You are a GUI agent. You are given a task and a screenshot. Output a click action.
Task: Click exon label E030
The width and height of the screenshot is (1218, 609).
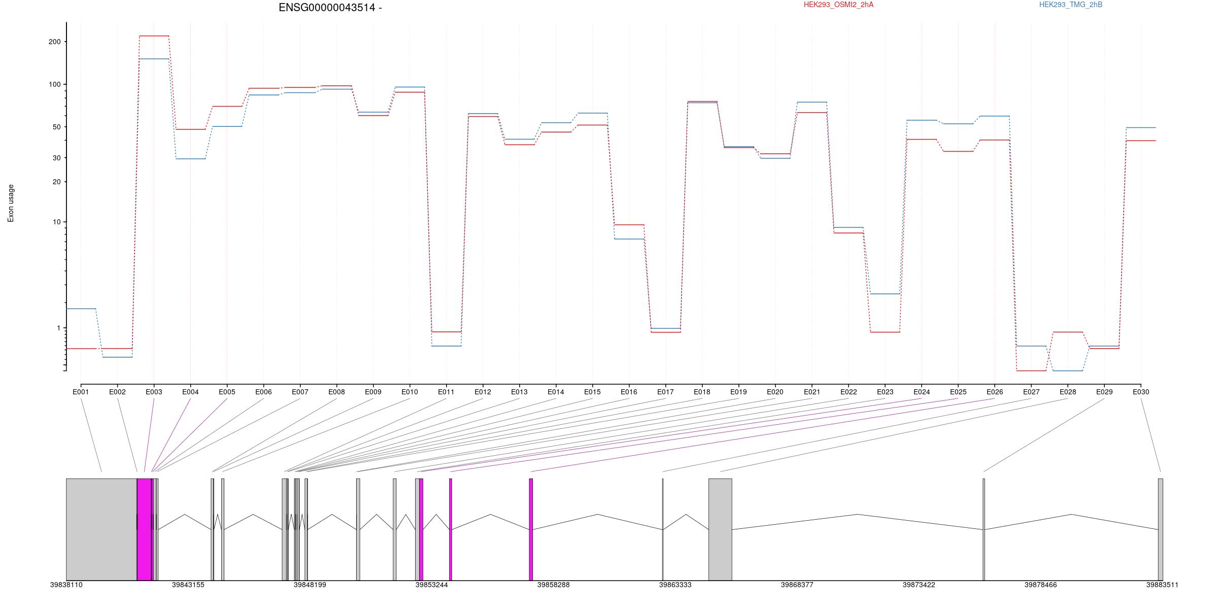(x=1141, y=392)
